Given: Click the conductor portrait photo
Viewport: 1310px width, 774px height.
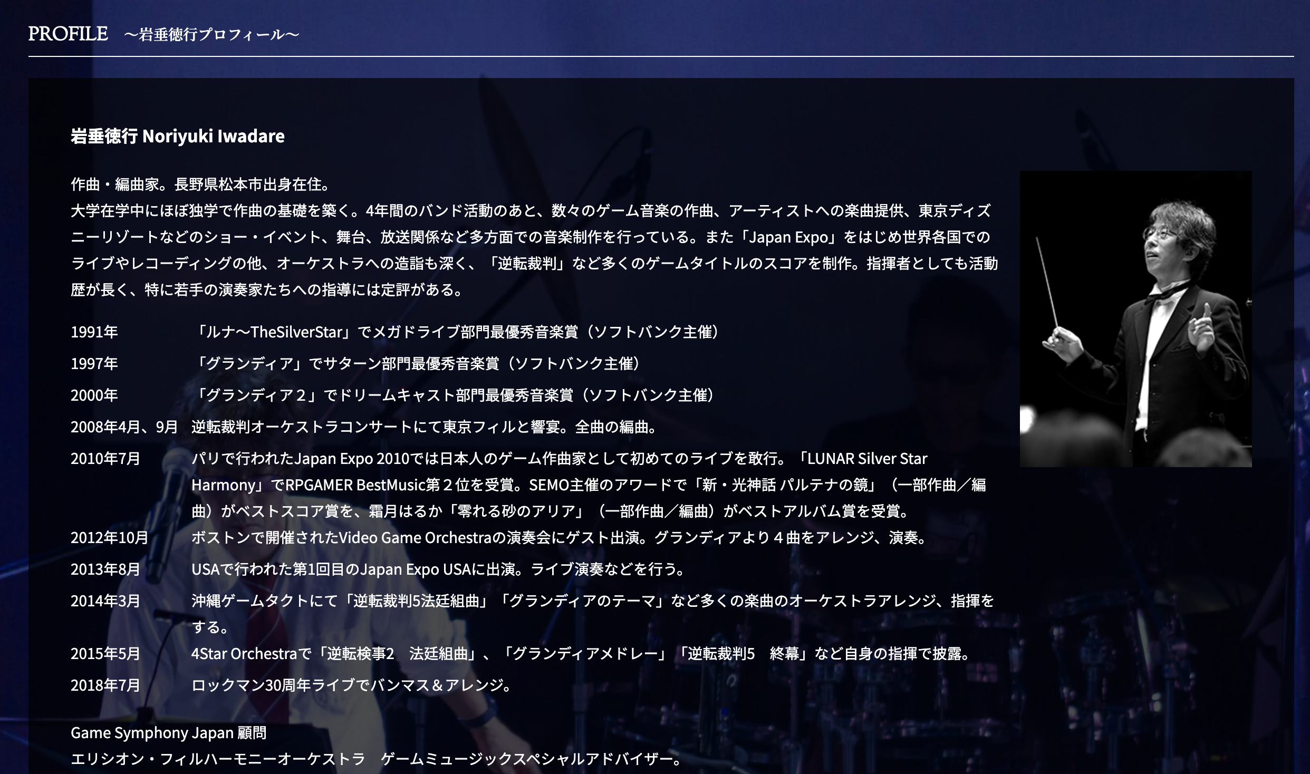Looking at the screenshot, I should [x=1135, y=318].
